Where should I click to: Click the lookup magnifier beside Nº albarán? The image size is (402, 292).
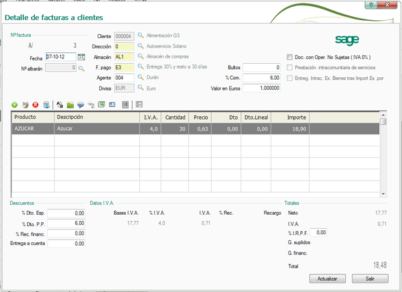tap(82, 68)
